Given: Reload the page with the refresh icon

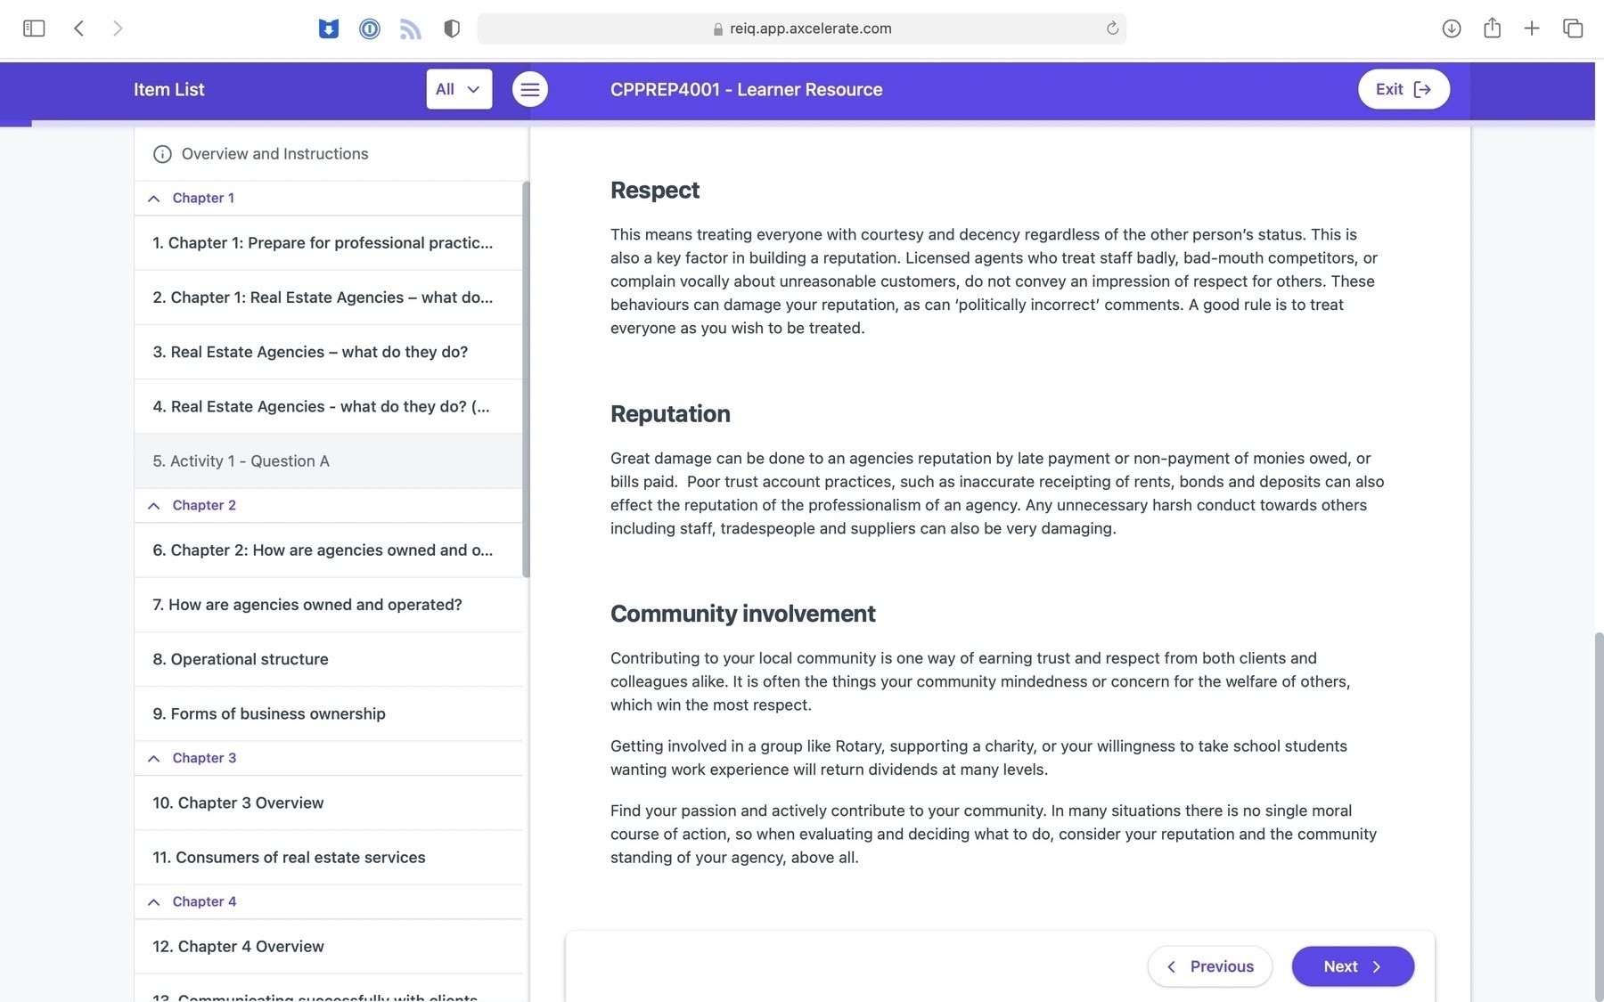Looking at the screenshot, I should click(x=1112, y=29).
